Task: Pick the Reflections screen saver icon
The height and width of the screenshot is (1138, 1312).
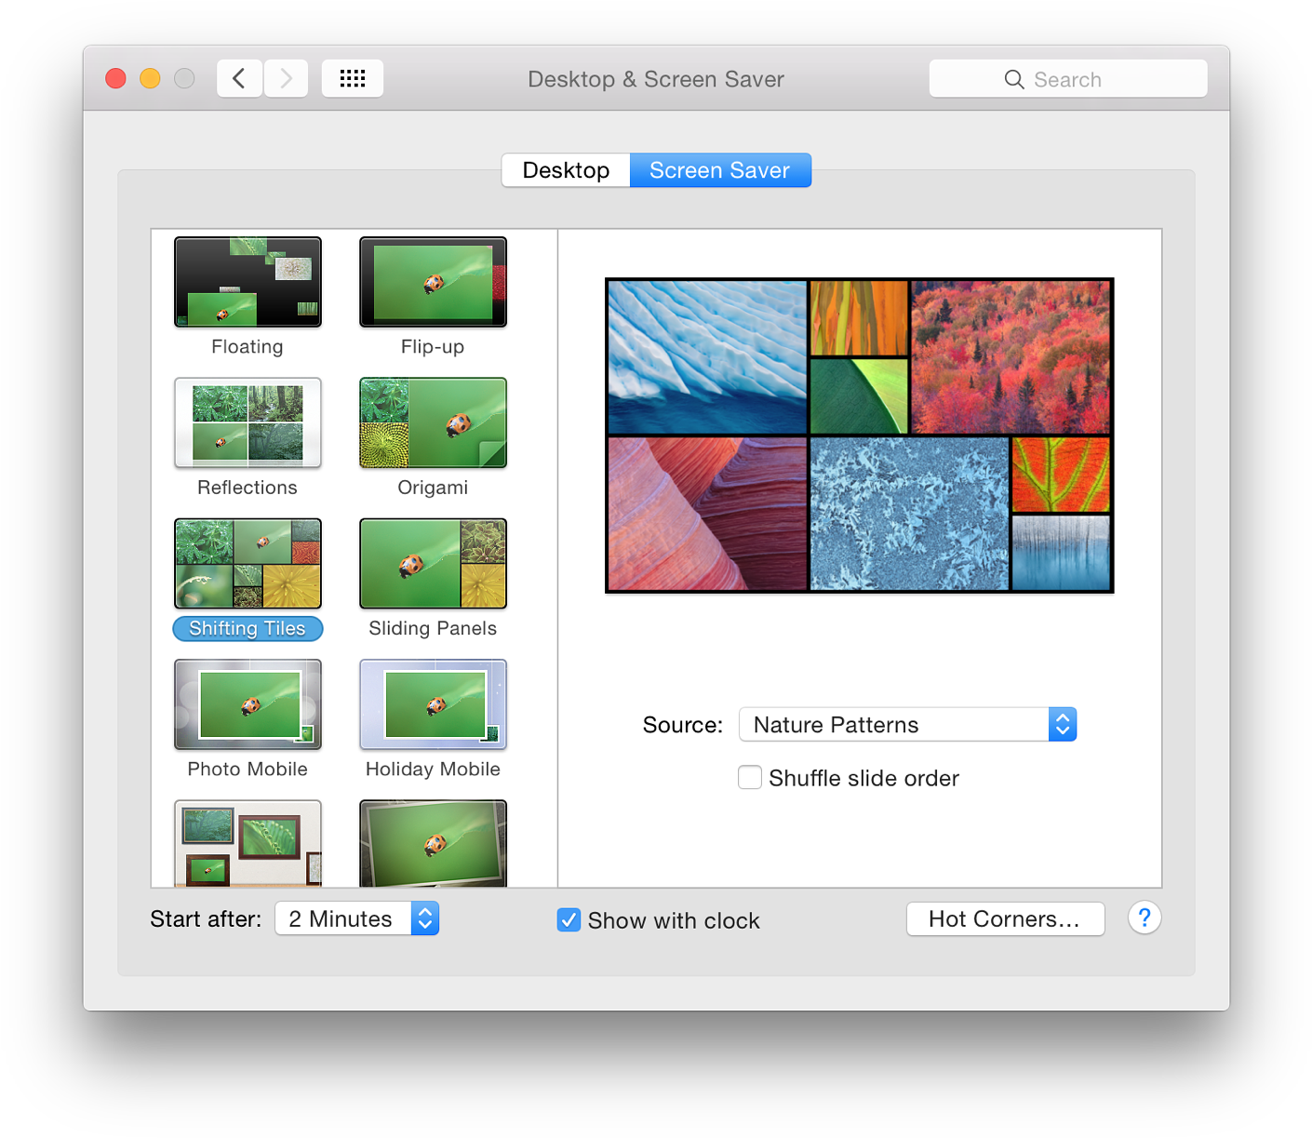Action: coord(248,422)
